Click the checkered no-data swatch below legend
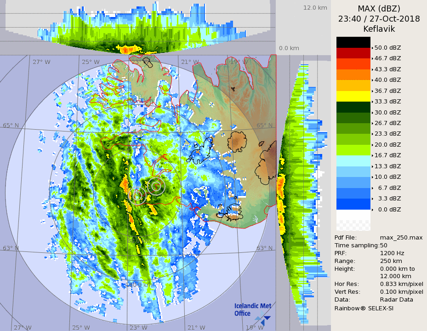This screenshot has width=427, height=331. (x=353, y=225)
